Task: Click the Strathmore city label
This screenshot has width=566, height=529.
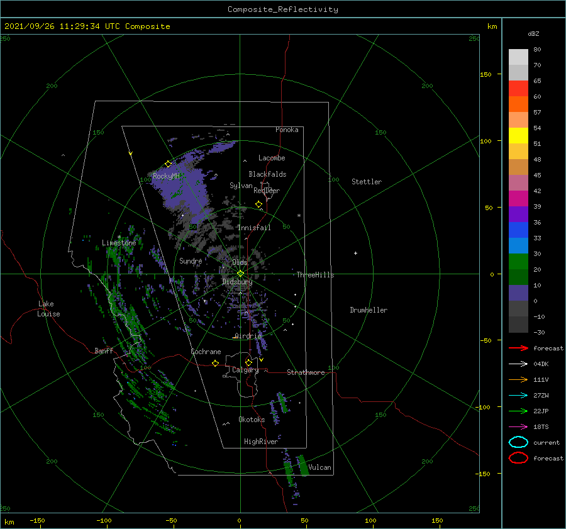Action: pyautogui.click(x=306, y=372)
